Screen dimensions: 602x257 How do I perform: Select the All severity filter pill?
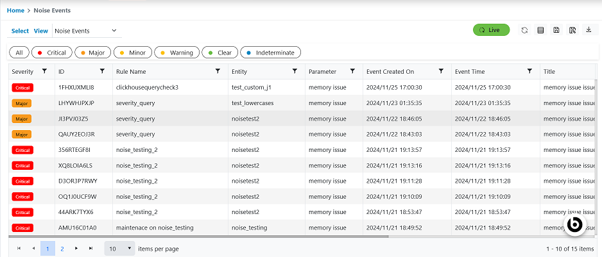tap(19, 53)
